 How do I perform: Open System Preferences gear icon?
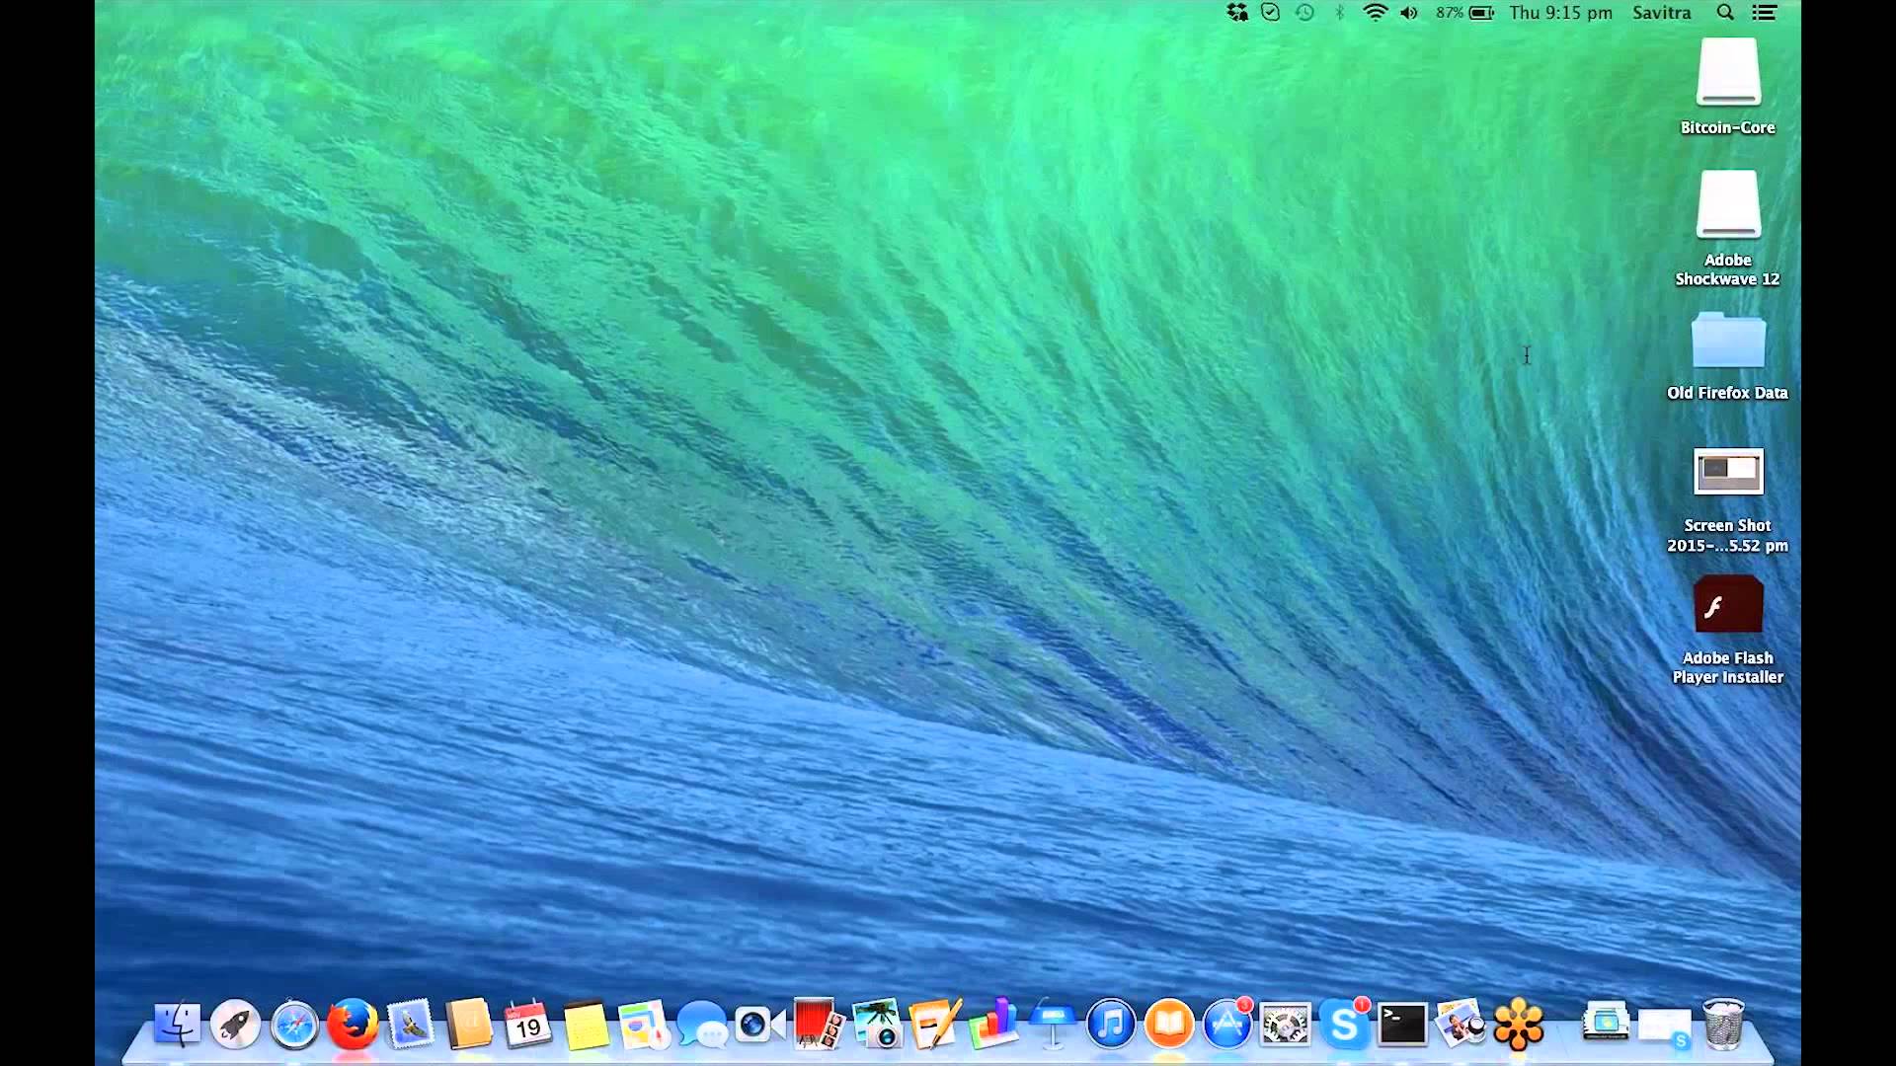pyautogui.click(x=1286, y=1025)
